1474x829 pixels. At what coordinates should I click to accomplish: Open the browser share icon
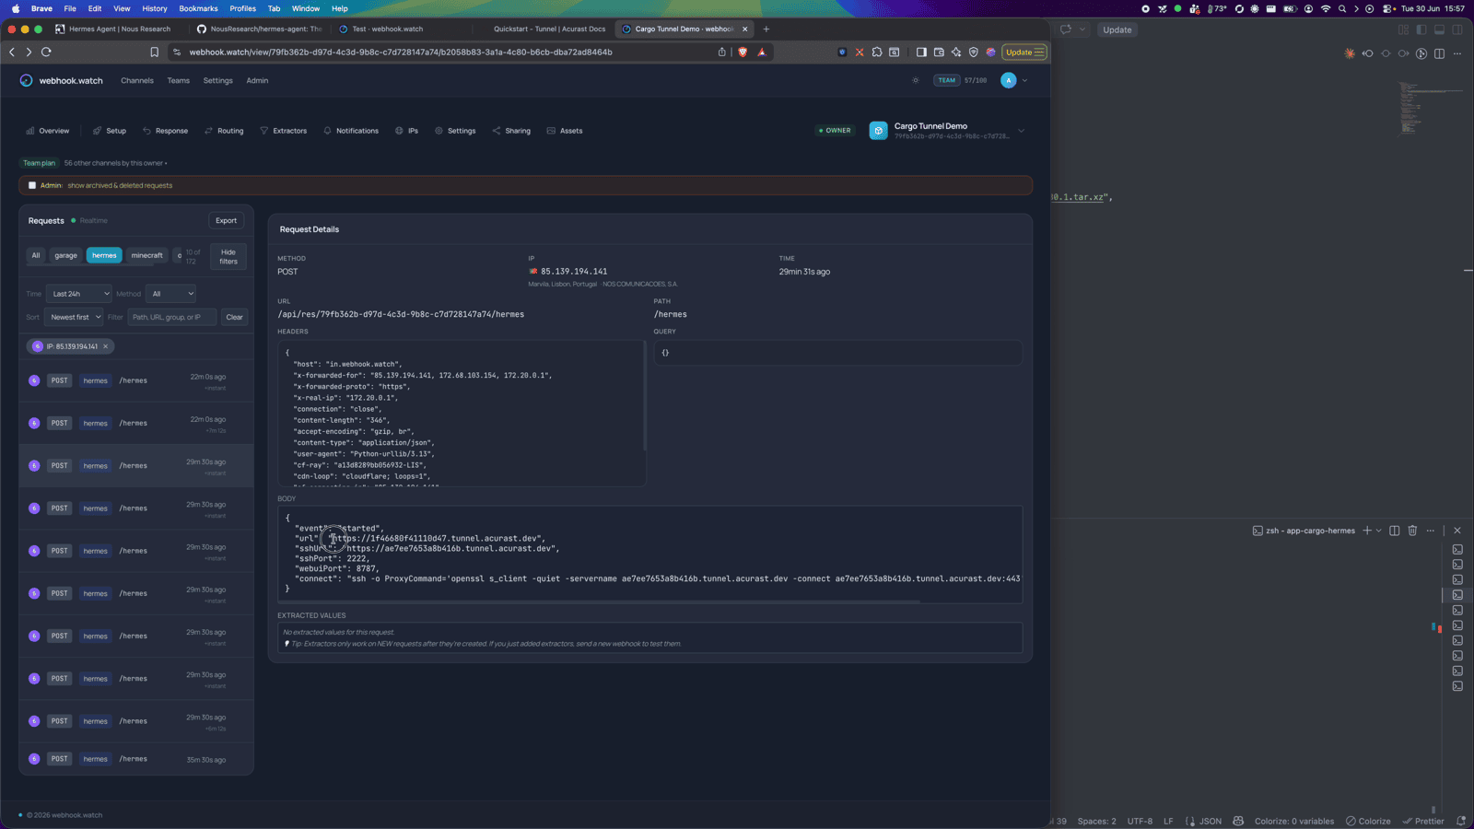722,53
